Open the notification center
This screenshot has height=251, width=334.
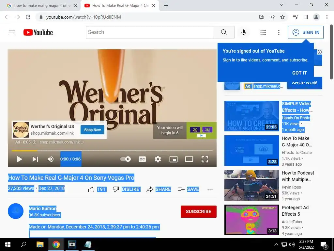click(324, 244)
